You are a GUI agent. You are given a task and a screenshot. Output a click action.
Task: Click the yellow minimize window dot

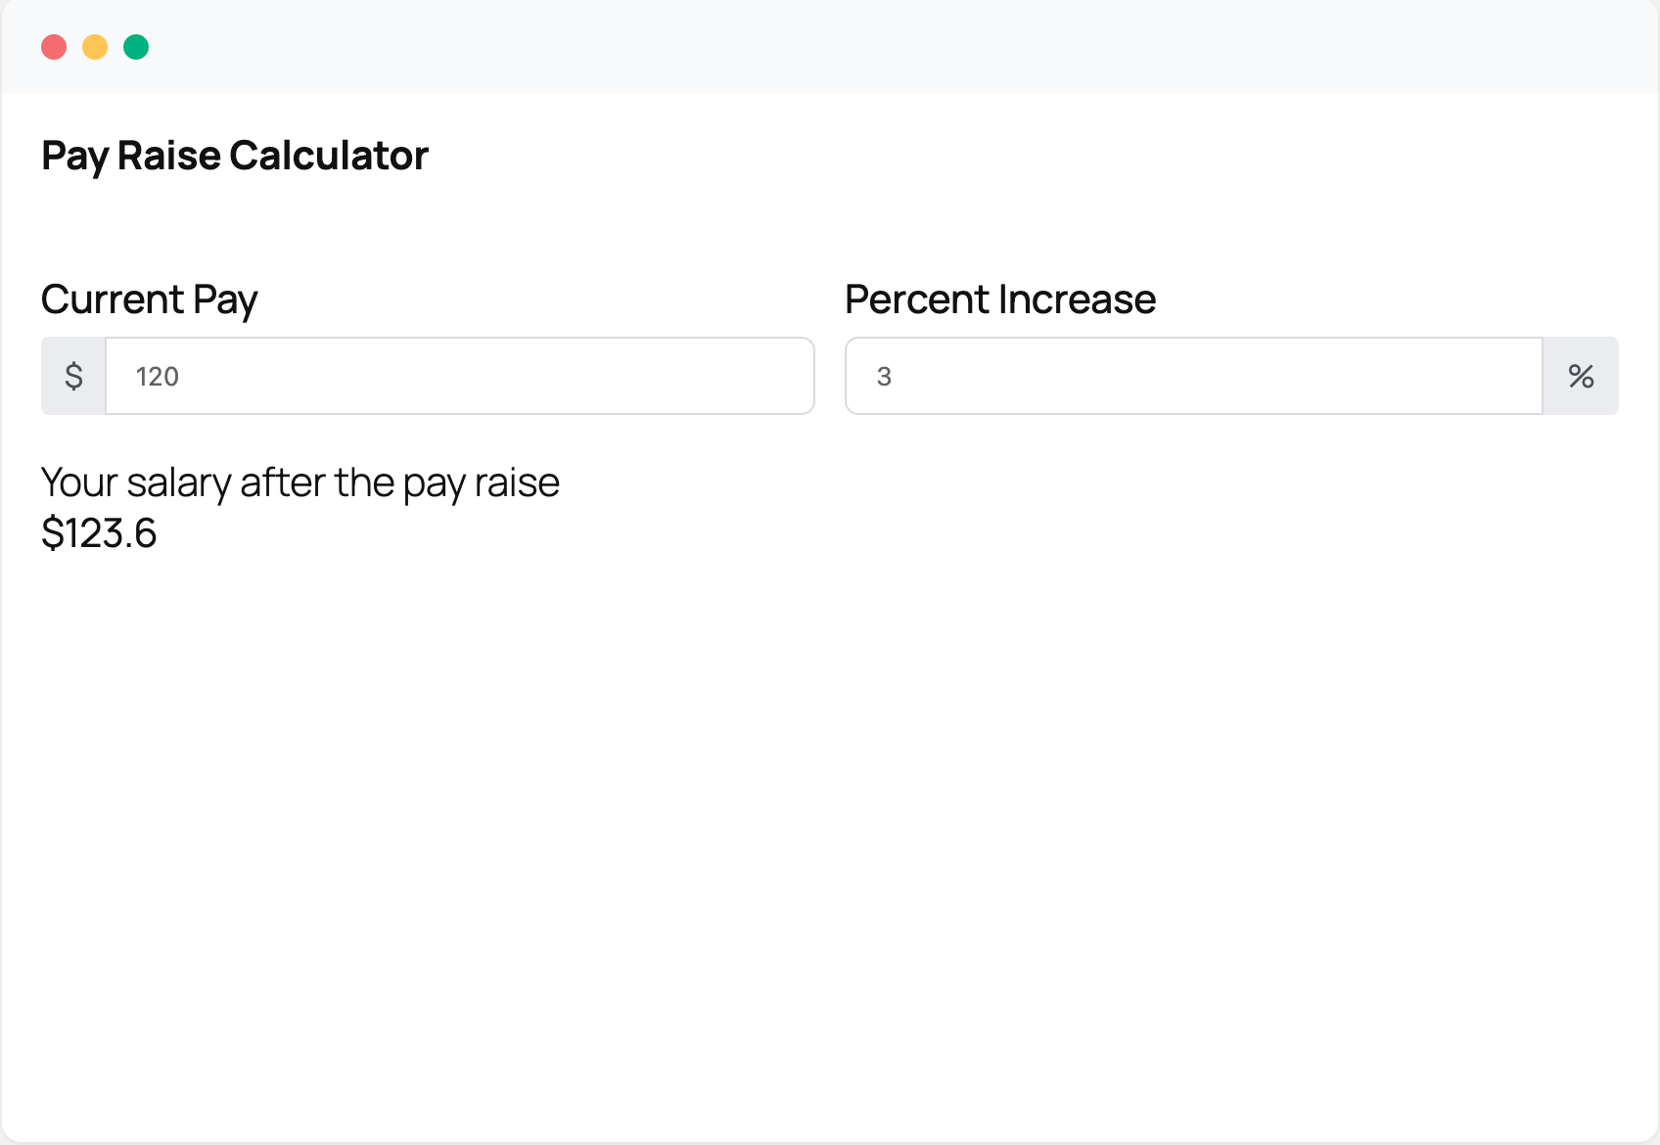(95, 47)
